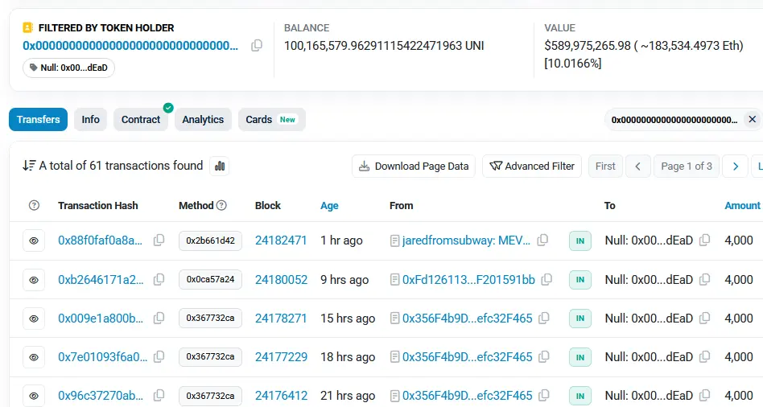This screenshot has height=407, width=763.
Task: Open transaction 0xb2646171a2... link
Action: pyautogui.click(x=101, y=280)
